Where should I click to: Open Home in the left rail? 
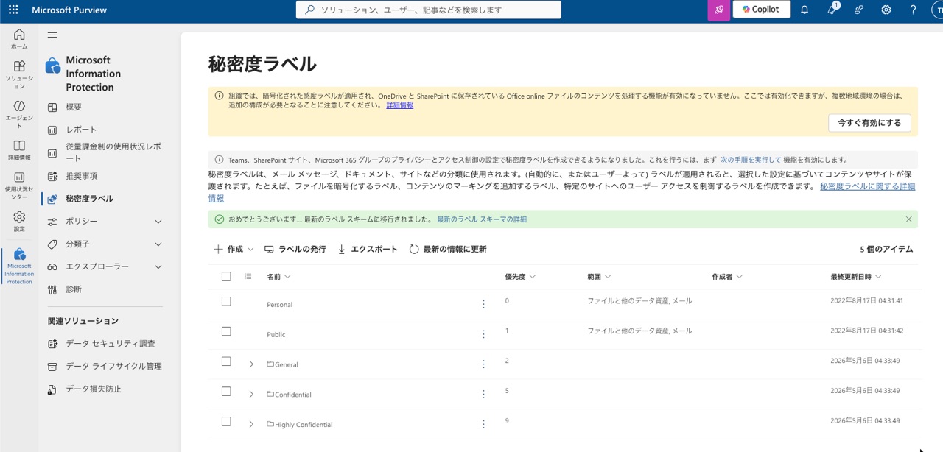pyautogui.click(x=19, y=39)
